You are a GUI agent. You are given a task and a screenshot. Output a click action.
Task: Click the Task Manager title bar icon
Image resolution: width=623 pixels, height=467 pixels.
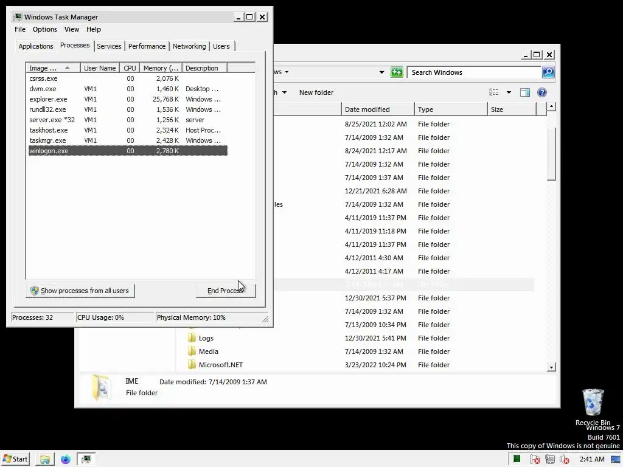coord(18,17)
